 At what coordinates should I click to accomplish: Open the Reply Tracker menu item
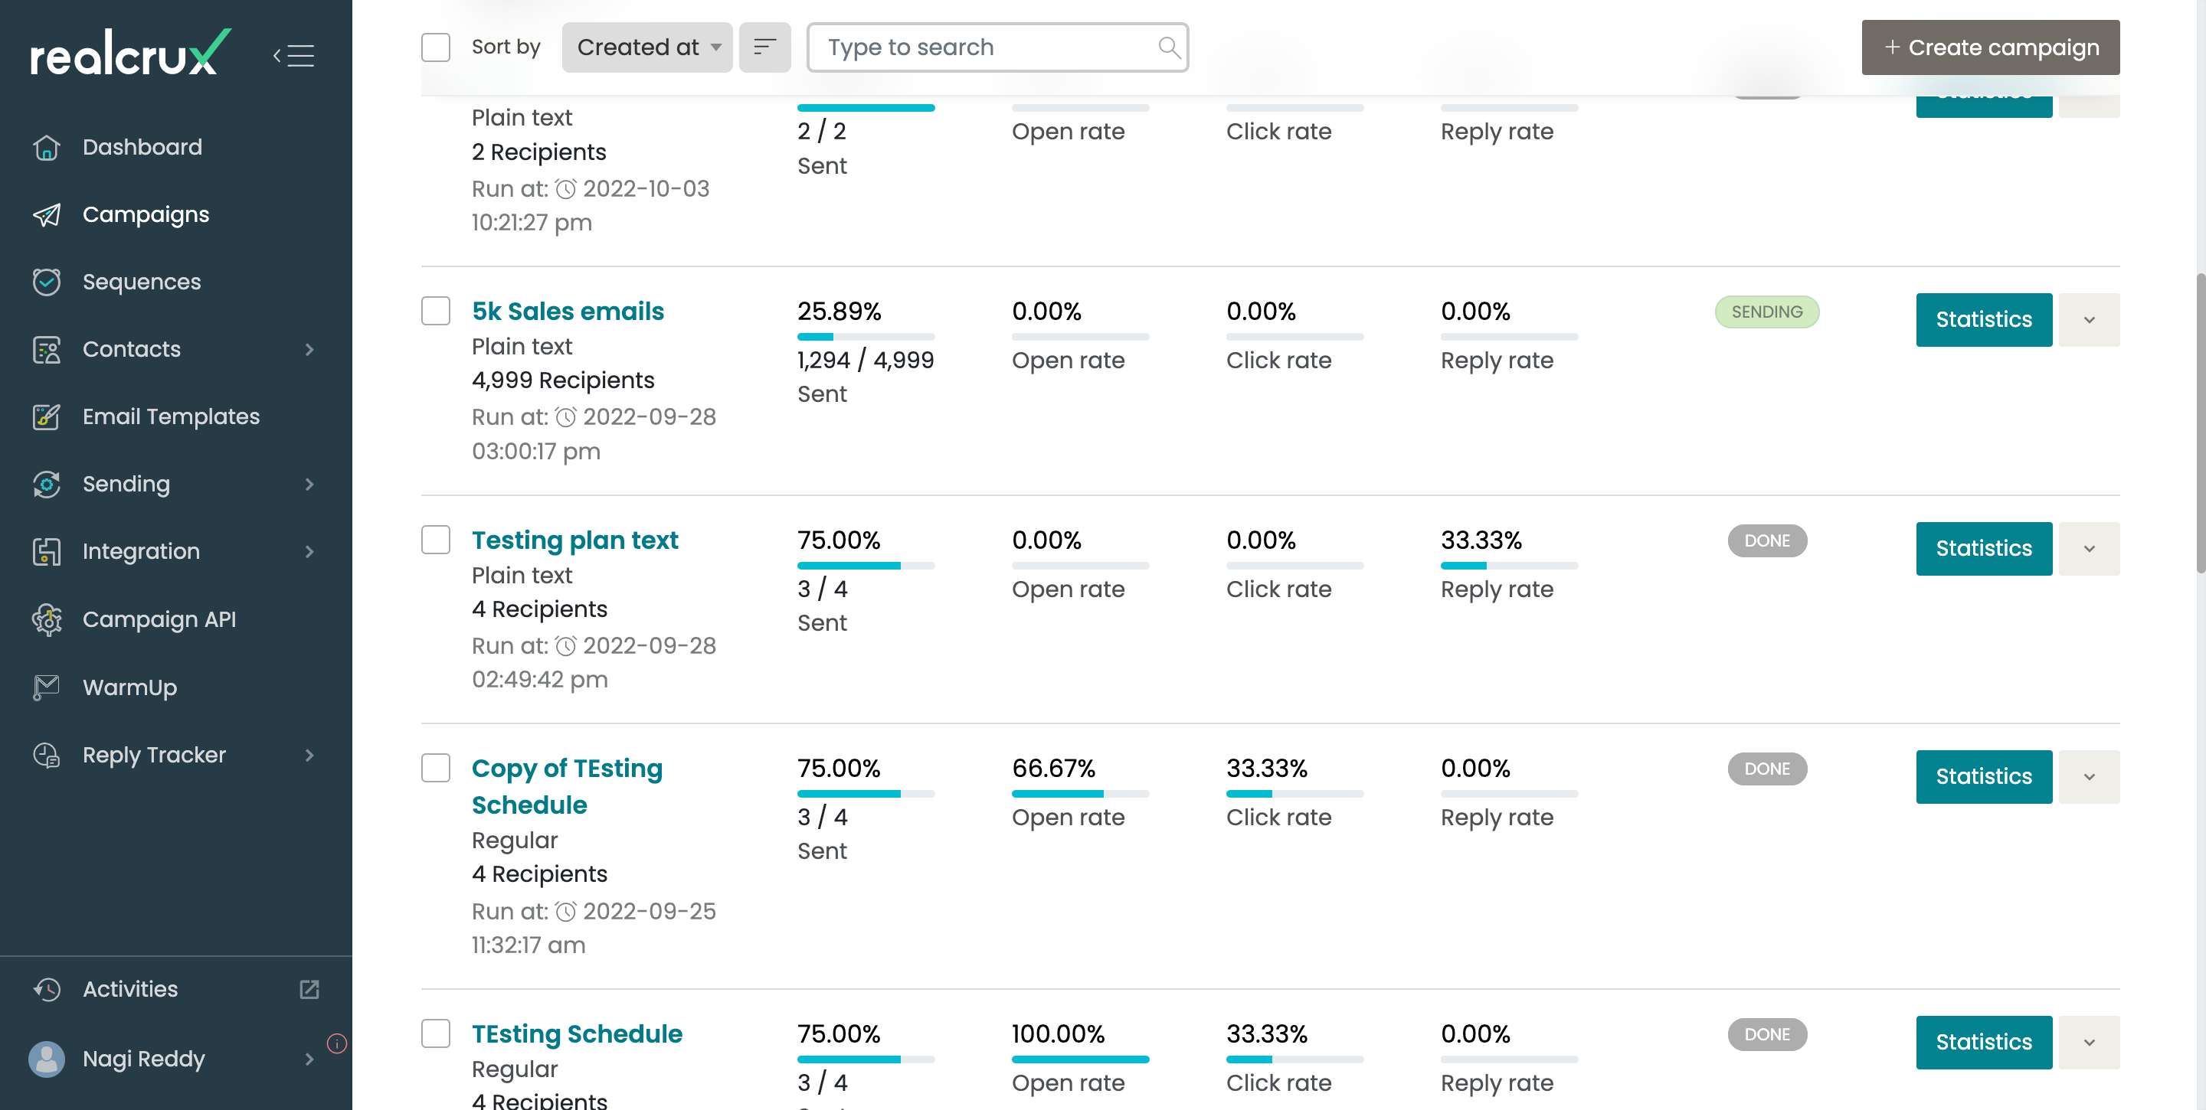(154, 755)
